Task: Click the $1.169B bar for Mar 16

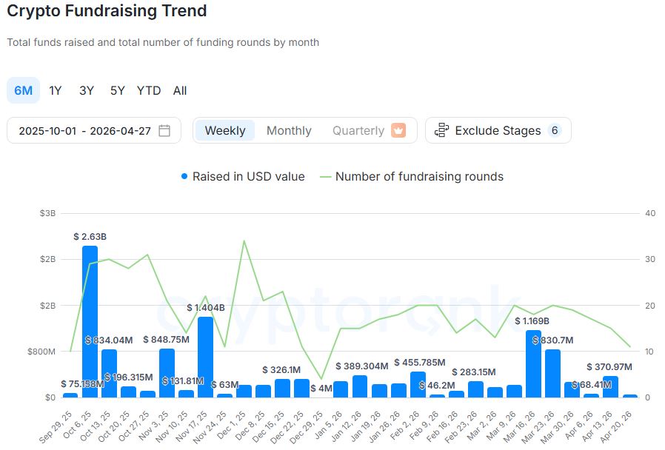Action: click(533, 363)
